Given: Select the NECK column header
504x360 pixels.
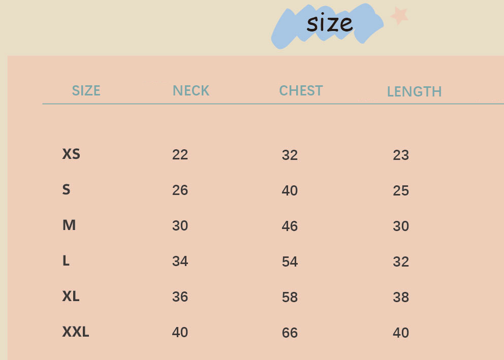Looking at the screenshot, I should (191, 91).
